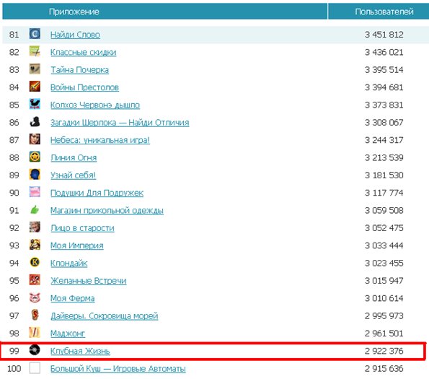Open the Войны Престолов link
The width and height of the screenshot is (429, 379).
pyautogui.click(x=84, y=87)
